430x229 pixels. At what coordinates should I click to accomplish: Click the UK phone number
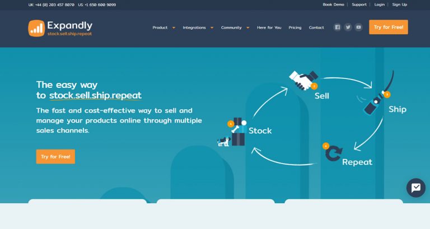tap(52, 4)
